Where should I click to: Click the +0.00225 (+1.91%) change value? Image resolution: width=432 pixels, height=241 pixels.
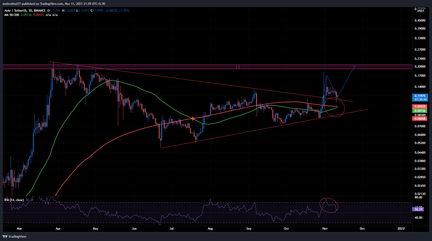coord(117,11)
